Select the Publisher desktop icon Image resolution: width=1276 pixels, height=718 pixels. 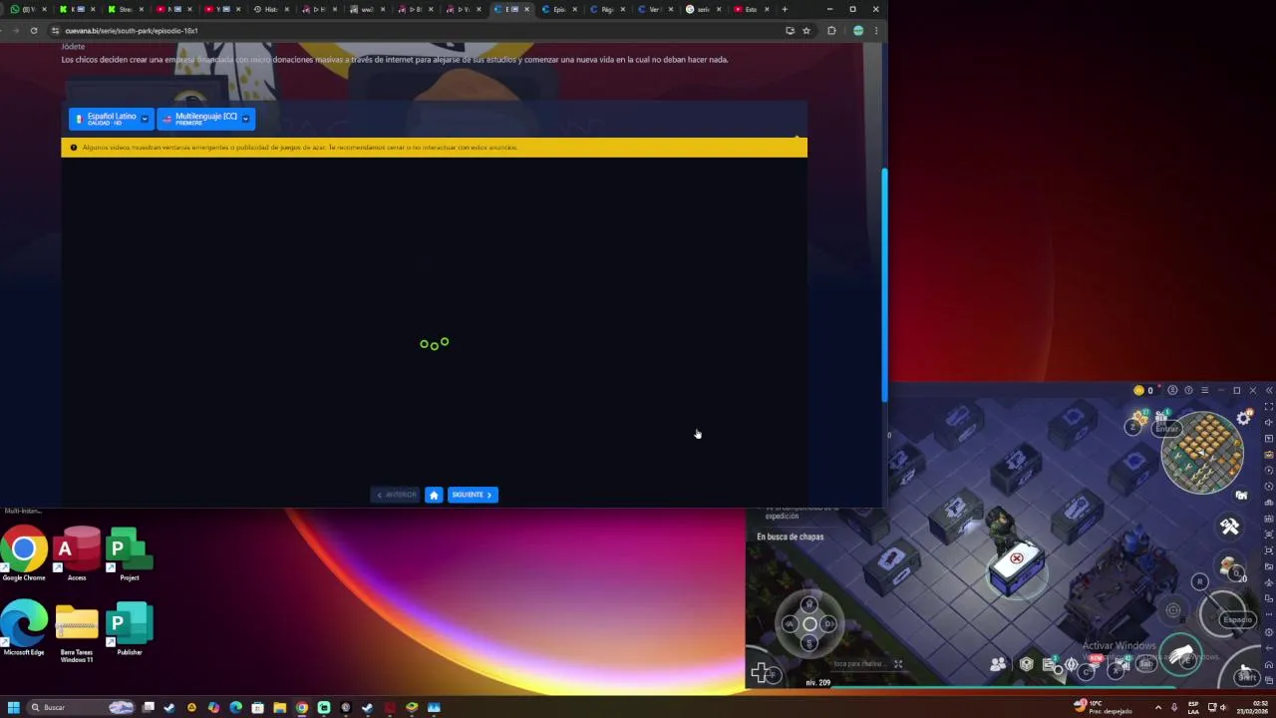click(129, 628)
